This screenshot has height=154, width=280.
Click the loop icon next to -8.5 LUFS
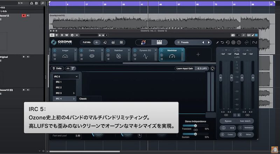point(212,68)
